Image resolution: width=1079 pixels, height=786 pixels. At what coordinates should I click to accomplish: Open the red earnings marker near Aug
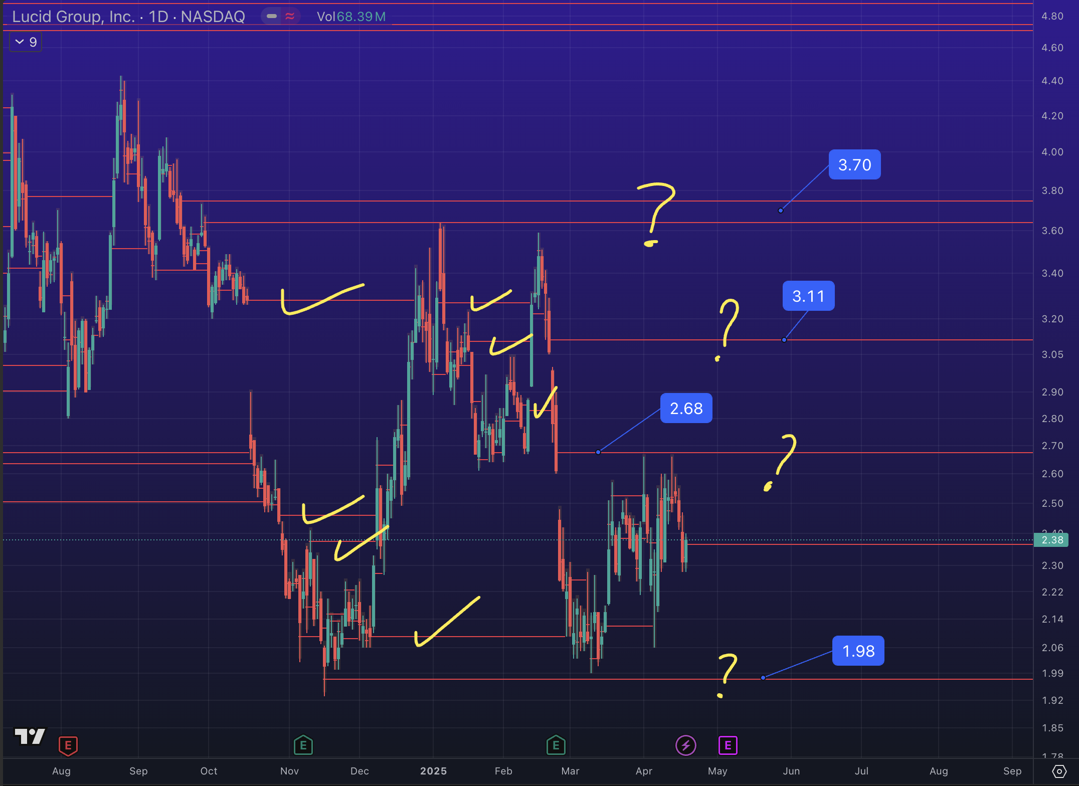click(x=68, y=745)
